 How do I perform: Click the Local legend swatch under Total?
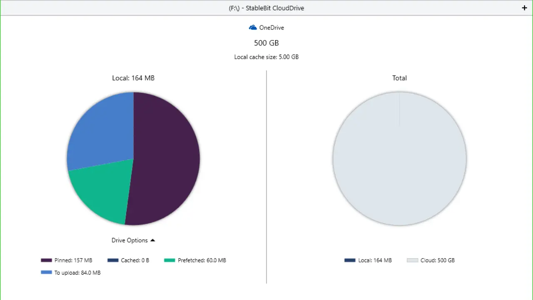pos(350,260)
